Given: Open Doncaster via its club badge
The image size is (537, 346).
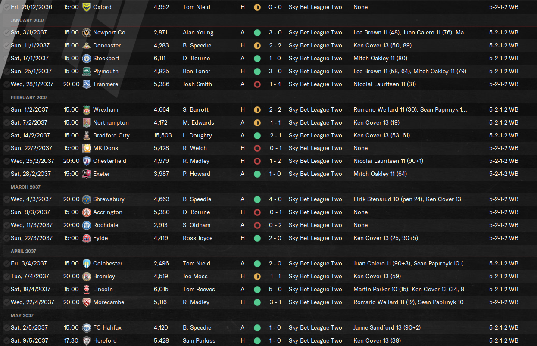Looking at the screenshot, I should [87, 46].
